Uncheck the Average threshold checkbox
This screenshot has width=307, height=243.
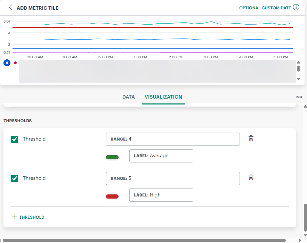click(x=15, y=139)
